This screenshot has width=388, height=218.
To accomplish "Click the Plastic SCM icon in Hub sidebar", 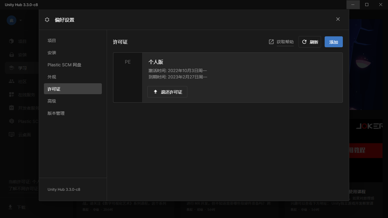I will 12,121.
